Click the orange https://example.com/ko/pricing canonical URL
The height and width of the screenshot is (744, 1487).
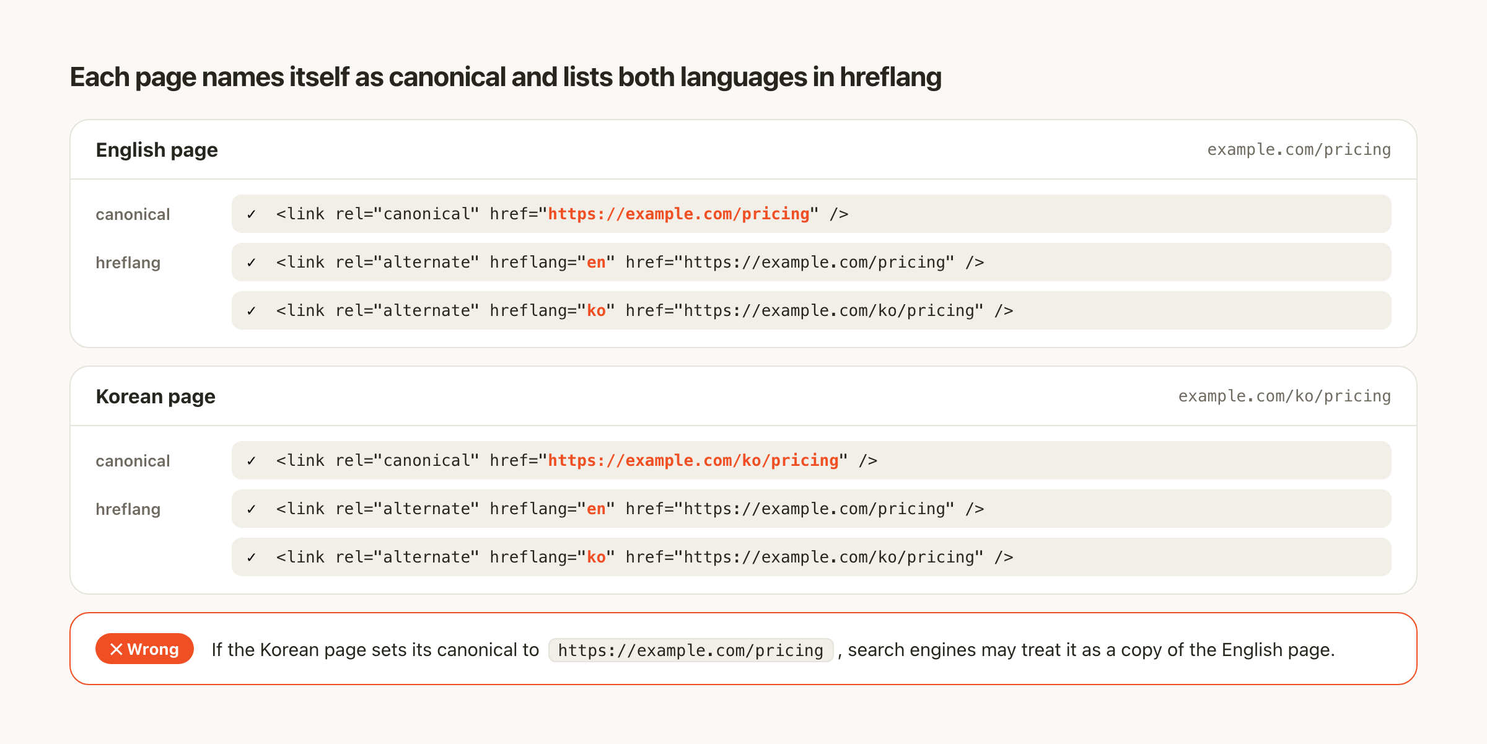[693, 461]
